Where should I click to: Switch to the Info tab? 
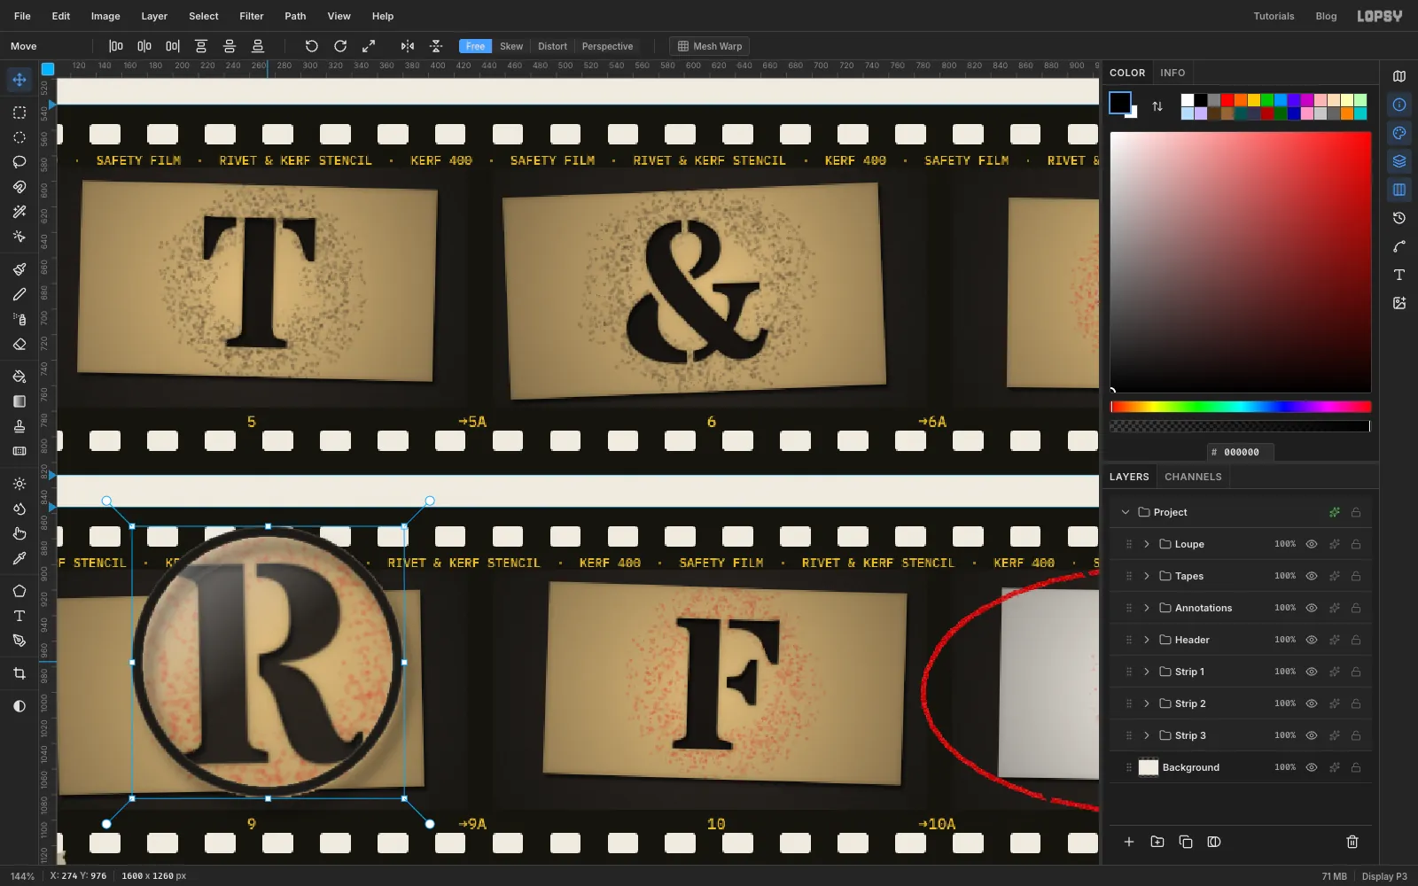(x=1173, y=73)
